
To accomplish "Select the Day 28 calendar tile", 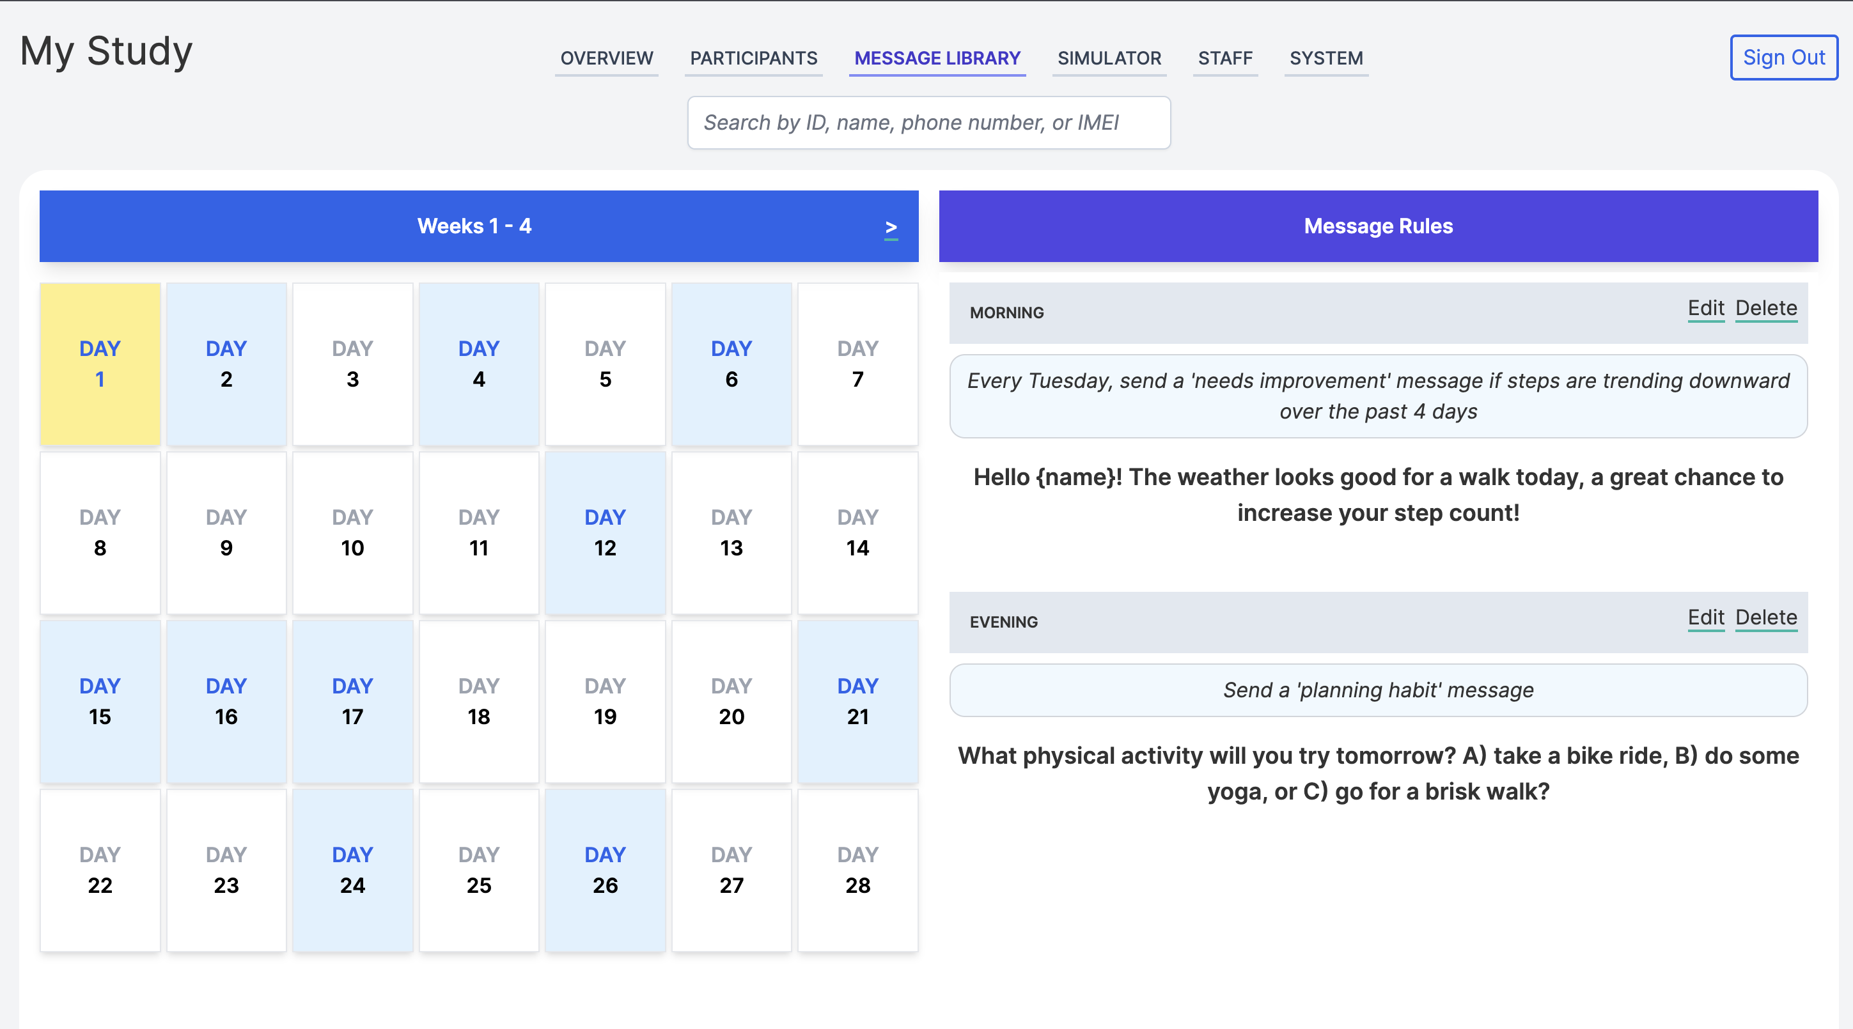I will (x=857, y=870).
